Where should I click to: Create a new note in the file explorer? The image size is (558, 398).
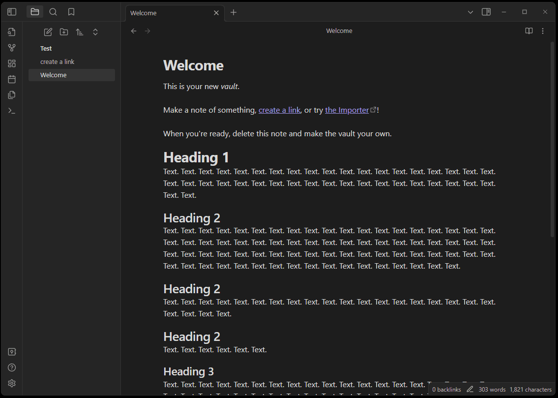[48, 31]
